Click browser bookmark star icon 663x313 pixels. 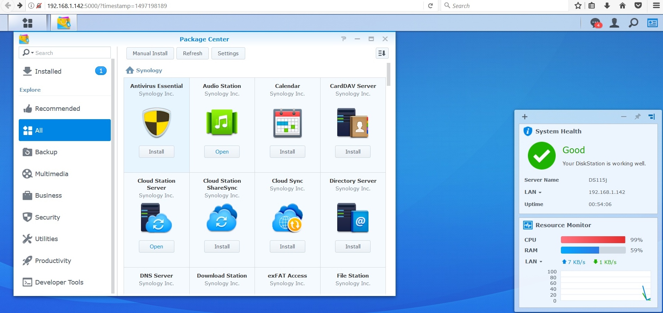pos(578,6)
